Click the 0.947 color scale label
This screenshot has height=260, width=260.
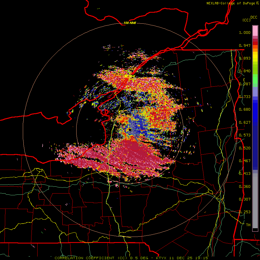click(245, 45)
